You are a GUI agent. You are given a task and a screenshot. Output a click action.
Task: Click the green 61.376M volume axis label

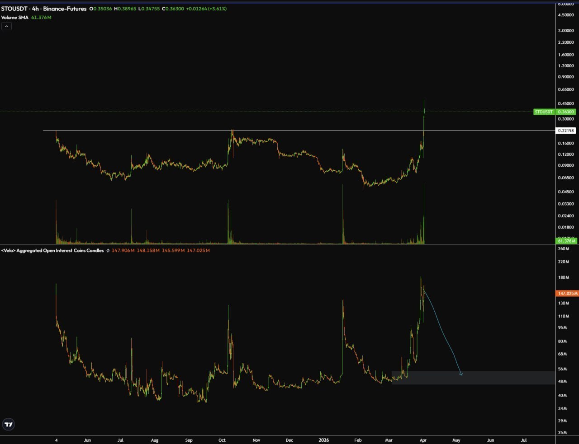[x=567, y=241]
